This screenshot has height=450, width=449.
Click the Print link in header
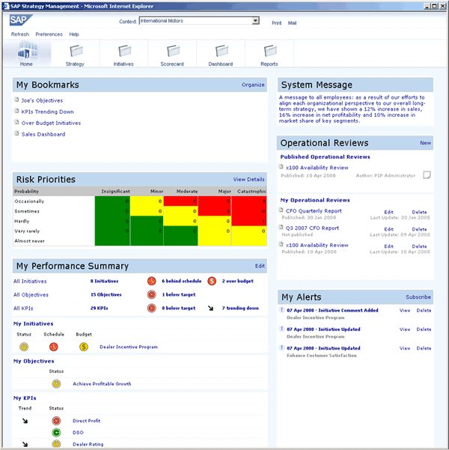277,23
